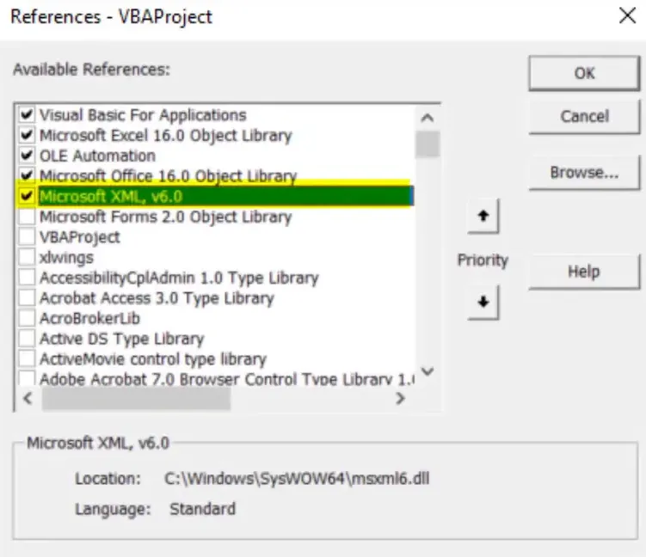
Task: Select the Visual Basic For Applications text
Action: pos(143,115)
